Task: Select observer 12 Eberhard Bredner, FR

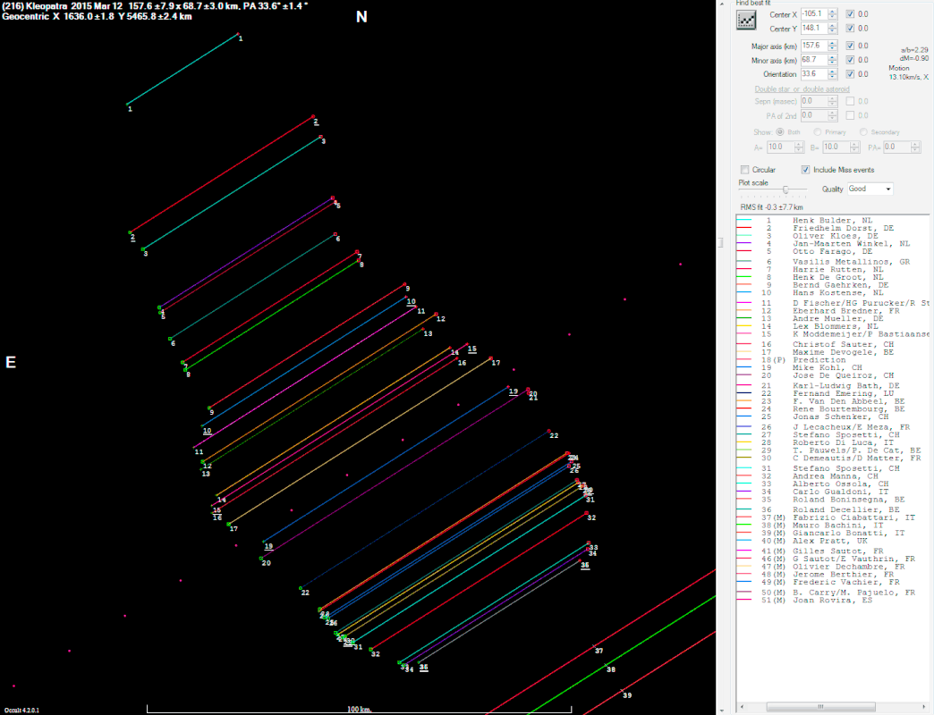Action: (x=832, y=310)
